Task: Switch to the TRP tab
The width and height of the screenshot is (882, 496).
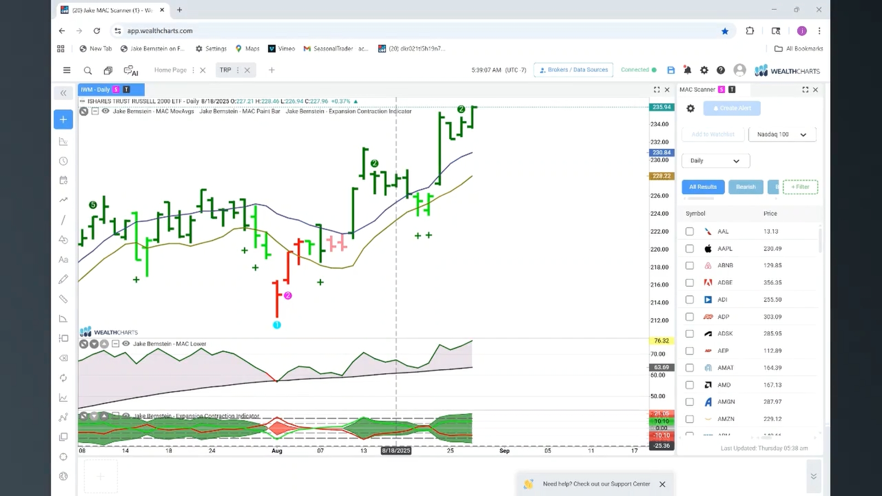Action: (x=225, y=70)
